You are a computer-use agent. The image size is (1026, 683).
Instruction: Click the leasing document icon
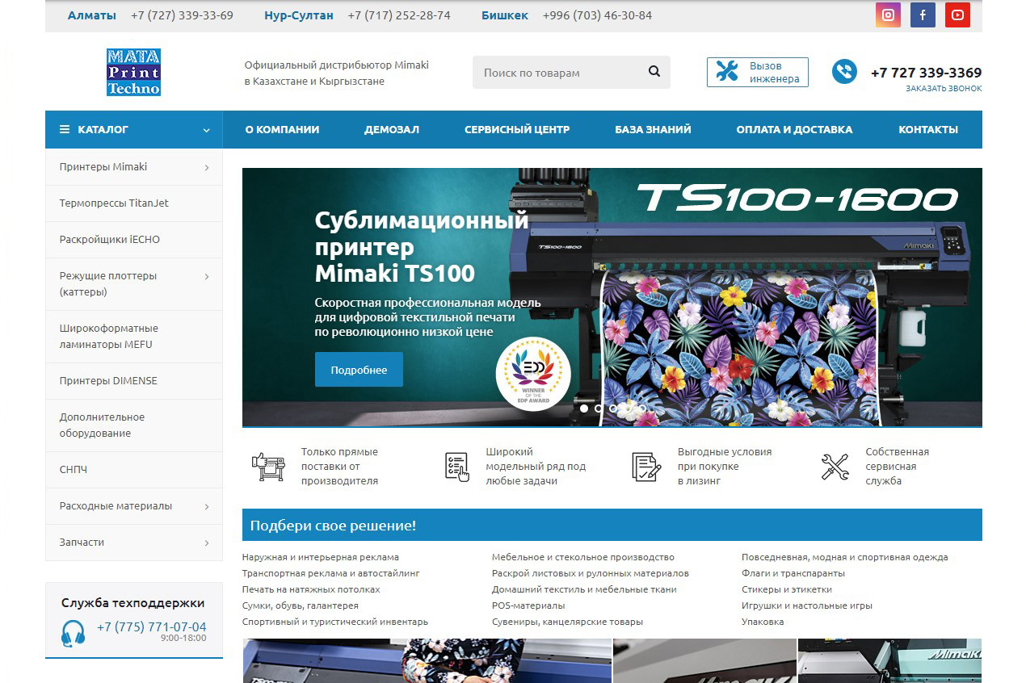(646, 467)
